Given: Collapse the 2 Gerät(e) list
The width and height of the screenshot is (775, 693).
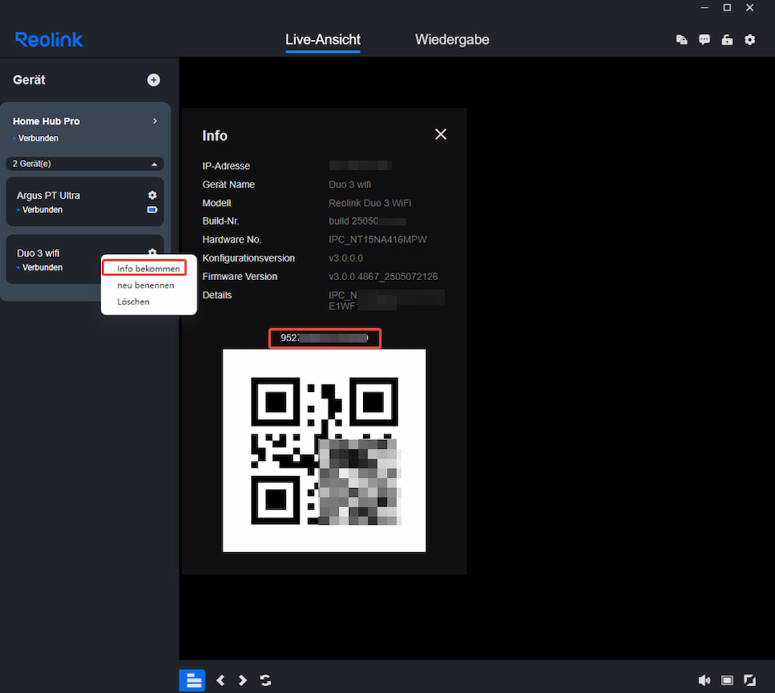Looking at the screenshot, I should click(x=154, y=164).
